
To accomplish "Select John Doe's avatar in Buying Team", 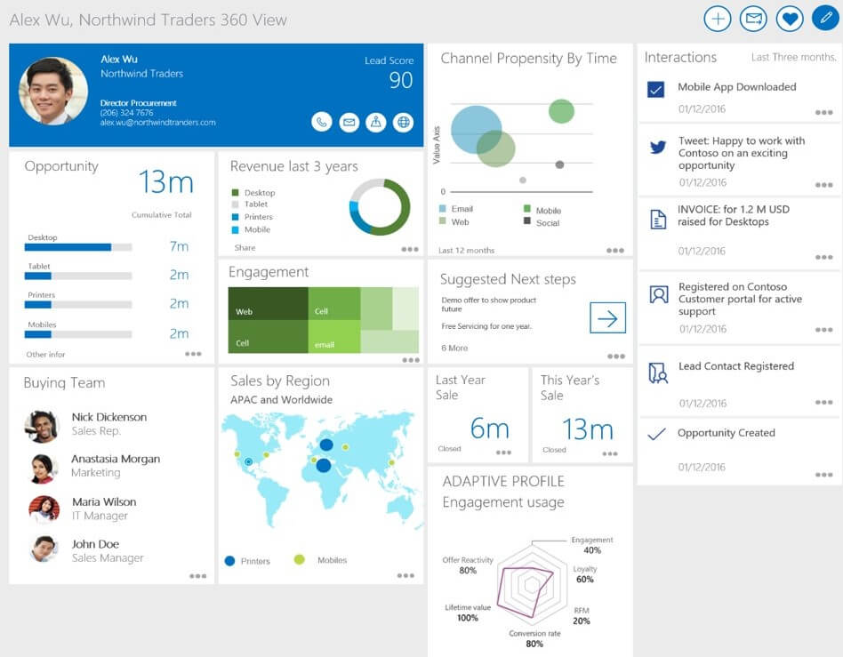I will click(44, 549).
